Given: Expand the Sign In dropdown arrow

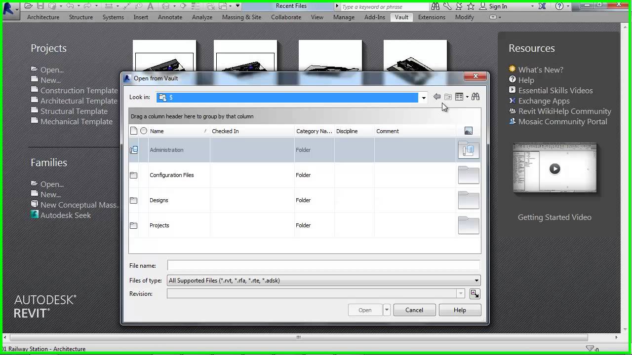Looking at the screenshot, I should tap(532, 6).
